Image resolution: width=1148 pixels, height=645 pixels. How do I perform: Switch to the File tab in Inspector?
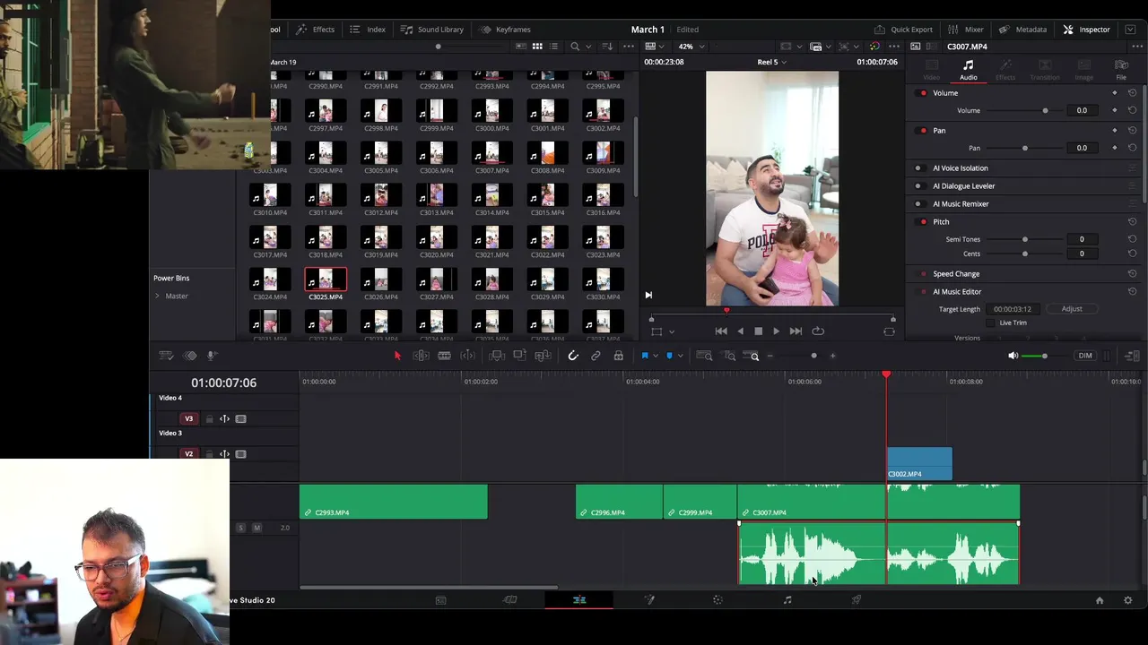click(1121, 70)
